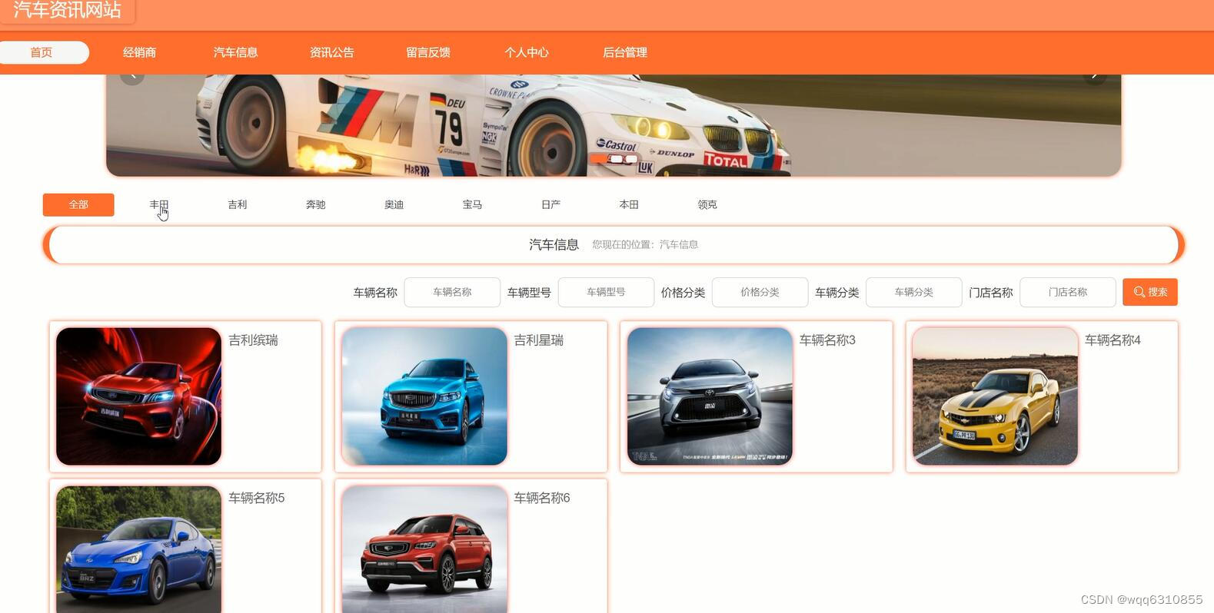Click the next-slide arrow on the banner carousel
Image resolution: width=1214 pixels, height=613 pixels.
click(x=1094, y=76)
